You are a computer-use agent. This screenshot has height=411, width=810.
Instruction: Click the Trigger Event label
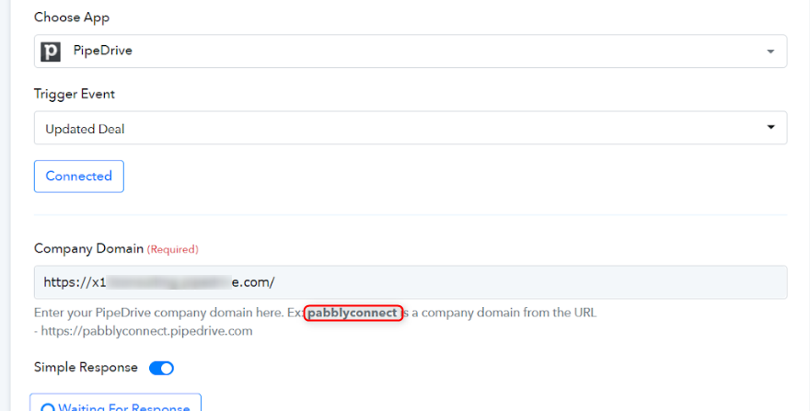coord(75,94)
